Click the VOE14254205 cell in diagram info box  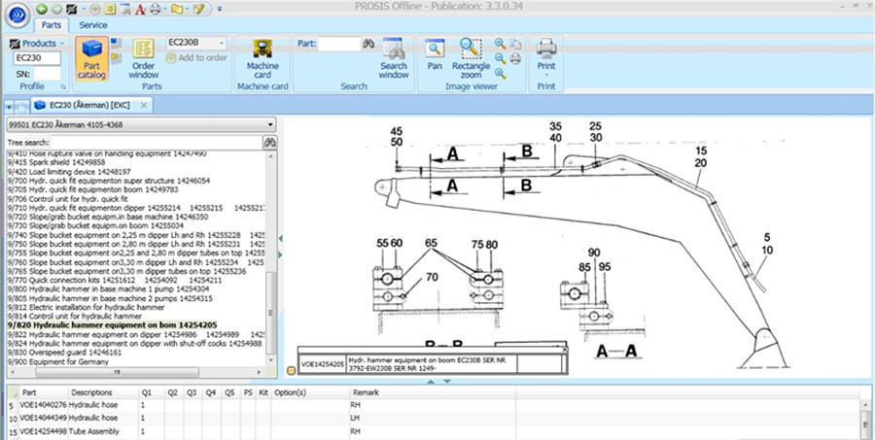coord(323,364)
